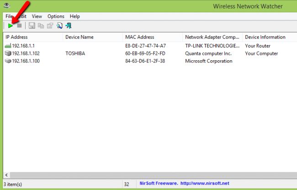
Task: Click the exit toolbar icon
Action: tap(69, 26)
